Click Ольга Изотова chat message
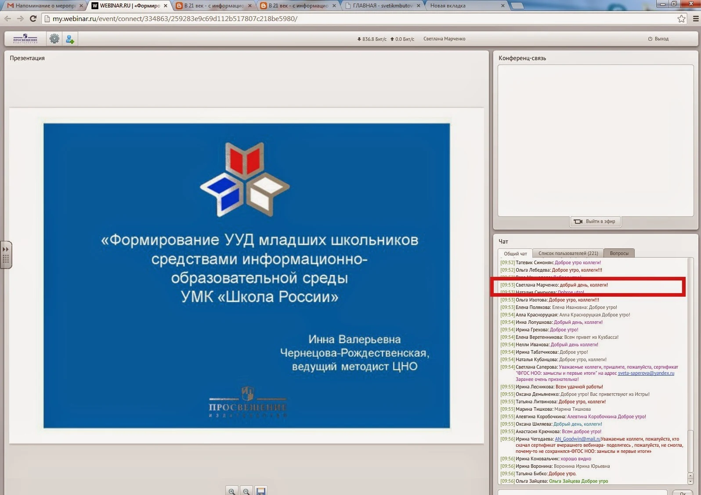 coord(549,300)
